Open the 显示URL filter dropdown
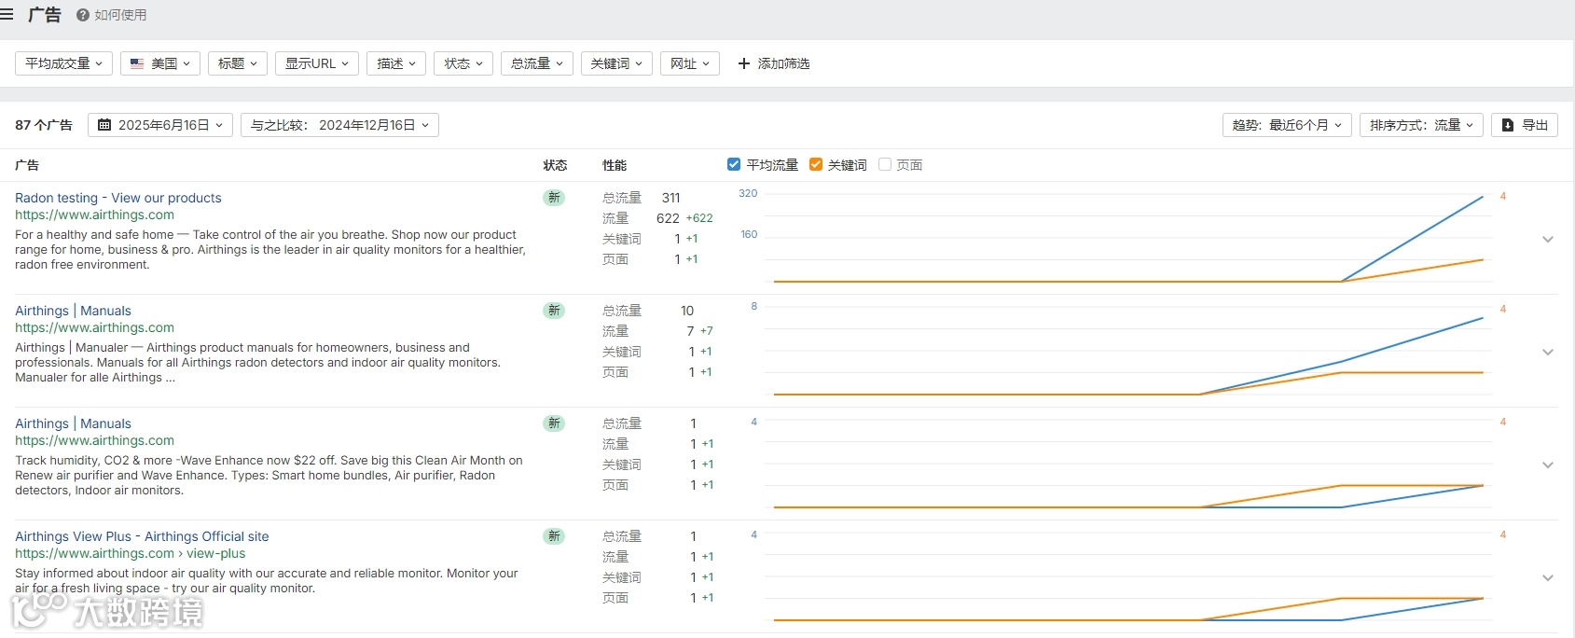Viewport: 1575px width, 638px height. pyautogui.click(x=317, y=63)
